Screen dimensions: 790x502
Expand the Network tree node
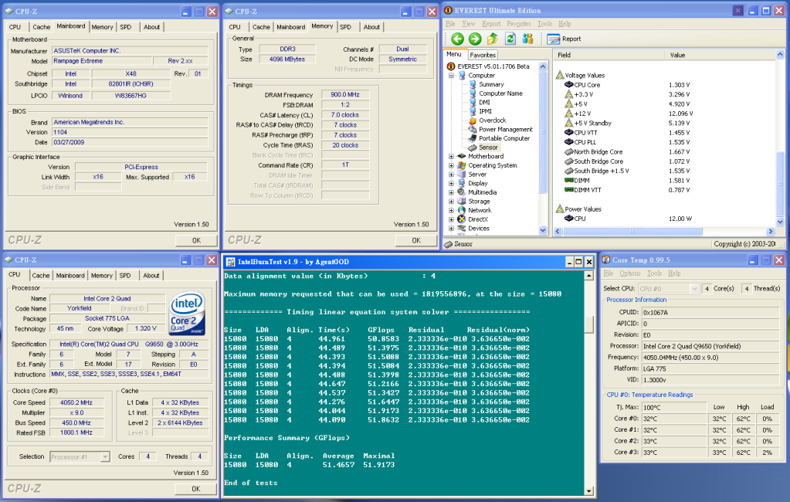click(x=452, y=211)
